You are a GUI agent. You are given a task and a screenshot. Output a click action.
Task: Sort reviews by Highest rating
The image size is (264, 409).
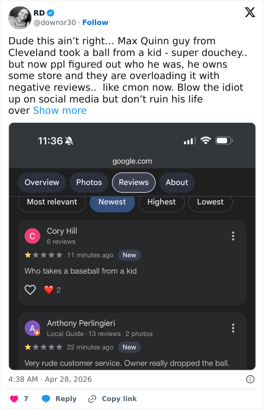point(161,202)
